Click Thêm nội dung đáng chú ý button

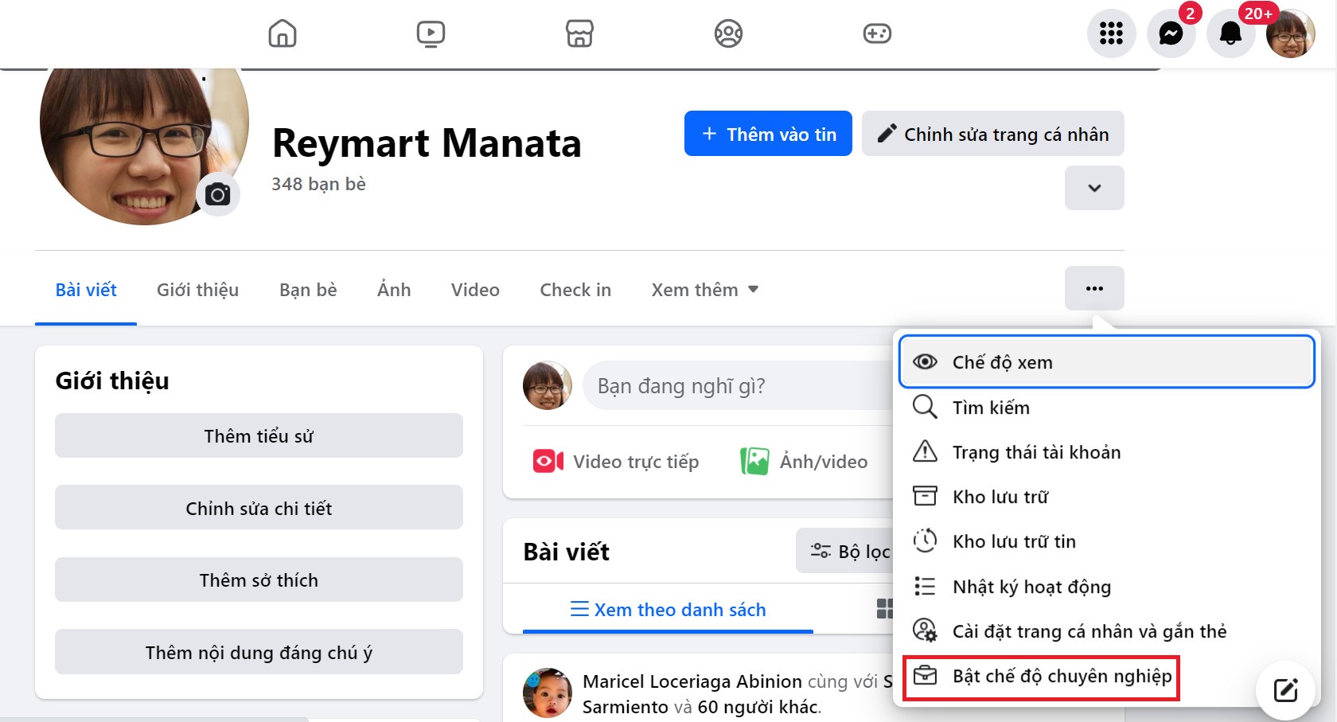(x=259, y=652)
